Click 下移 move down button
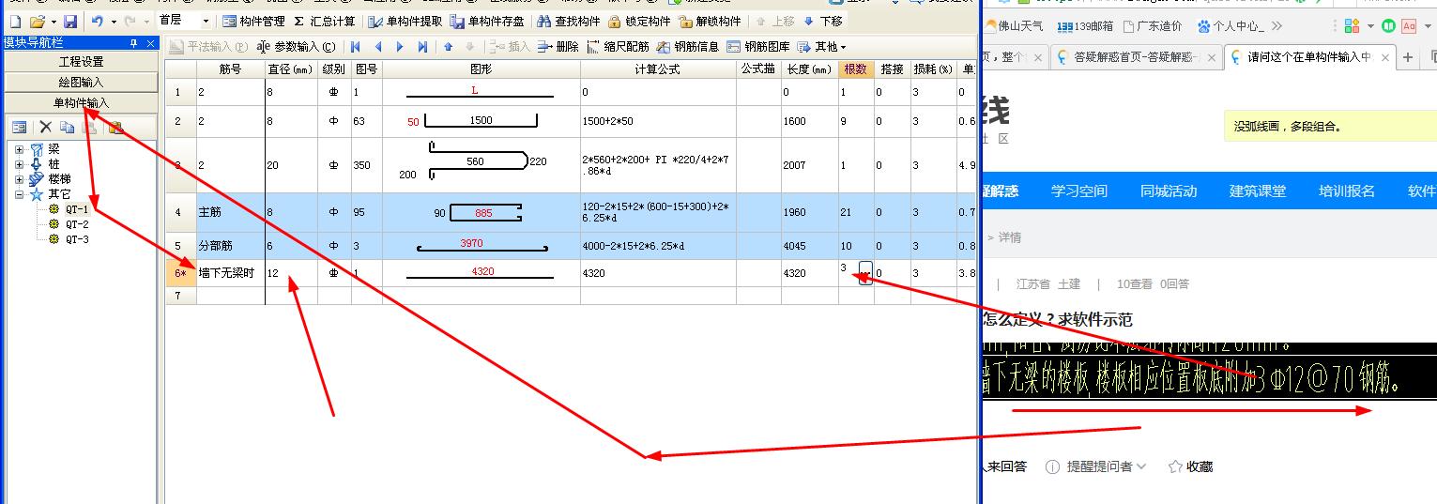The height and width of the screenshot is (504, 1437). pos(823,21)
